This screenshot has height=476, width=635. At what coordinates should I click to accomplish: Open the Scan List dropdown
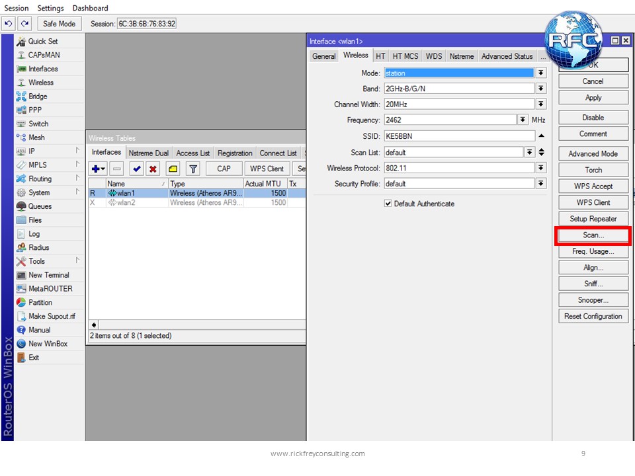point(529,152)
